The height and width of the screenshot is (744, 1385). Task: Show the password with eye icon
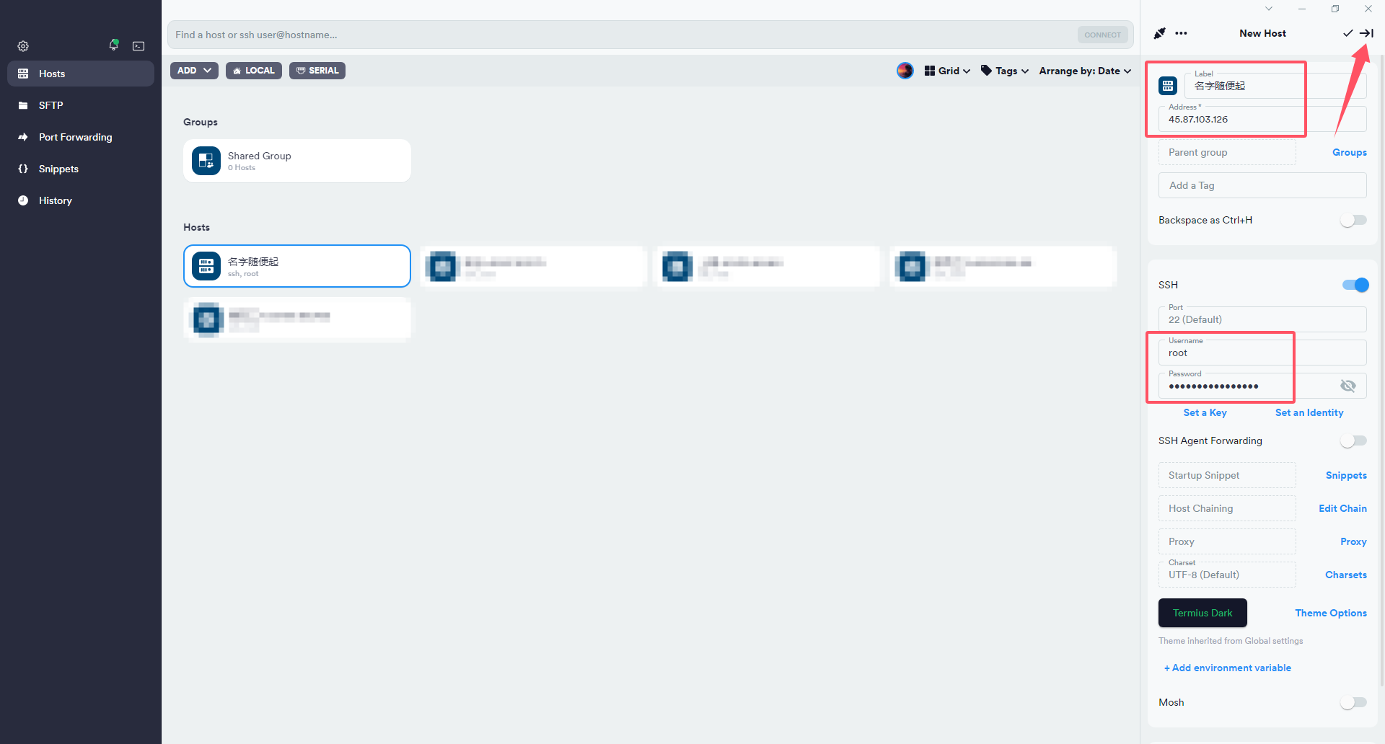1347,386
